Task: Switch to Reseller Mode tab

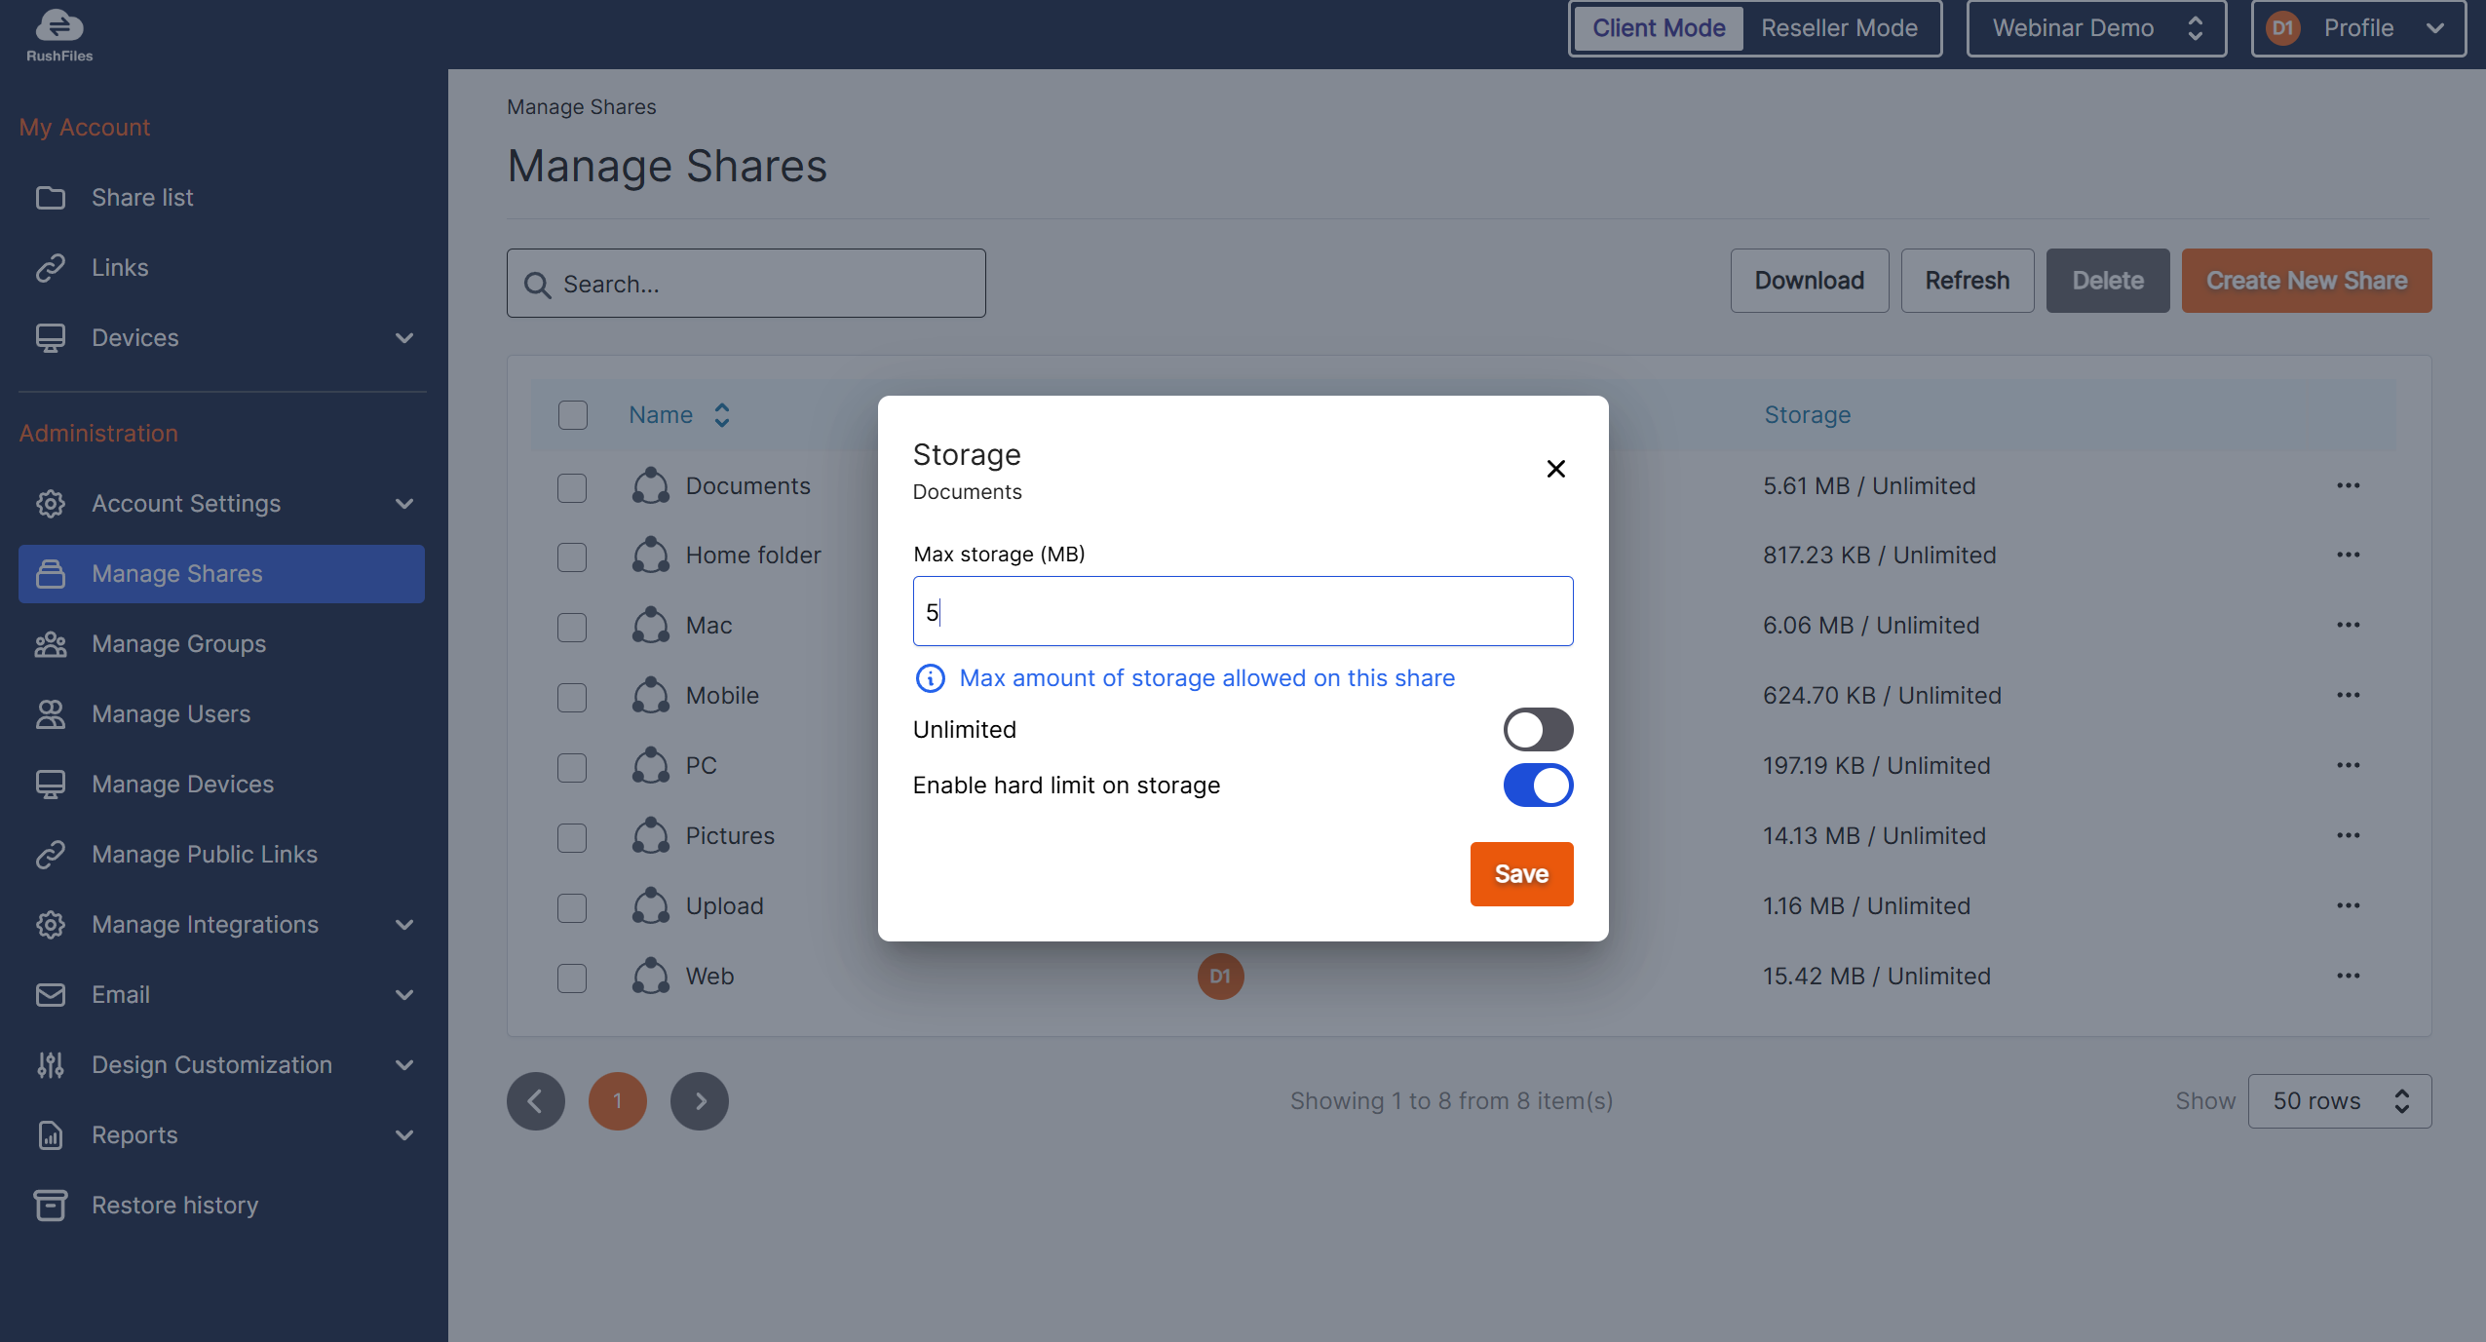Action: pos(1838,28)
